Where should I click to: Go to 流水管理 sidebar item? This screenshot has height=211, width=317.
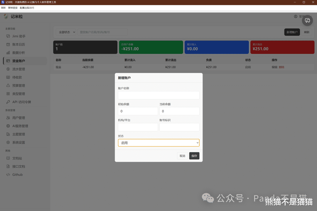tap(25, 69)
